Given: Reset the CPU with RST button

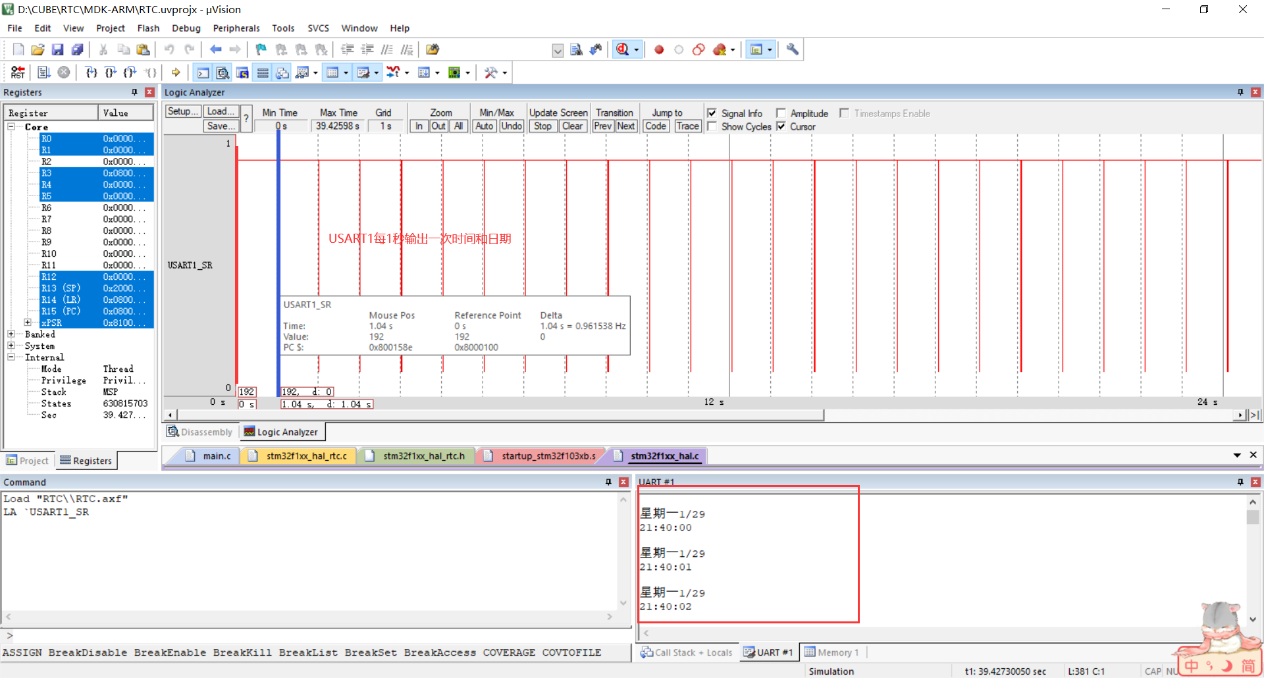Looking at the screenshot, I should click(18, 72).
